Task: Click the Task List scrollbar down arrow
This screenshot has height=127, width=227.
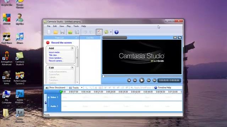Action: click(x=77, y=82)
